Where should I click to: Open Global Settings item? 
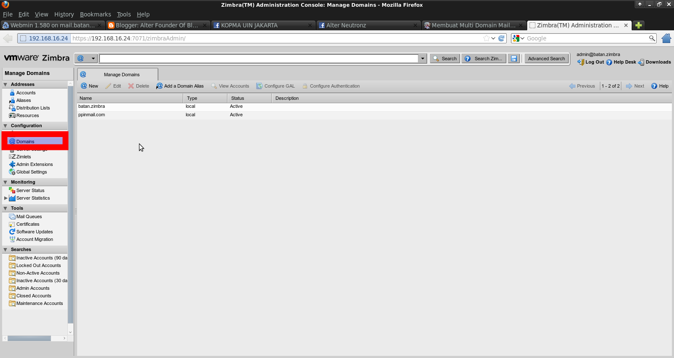(x=32, y=172)
